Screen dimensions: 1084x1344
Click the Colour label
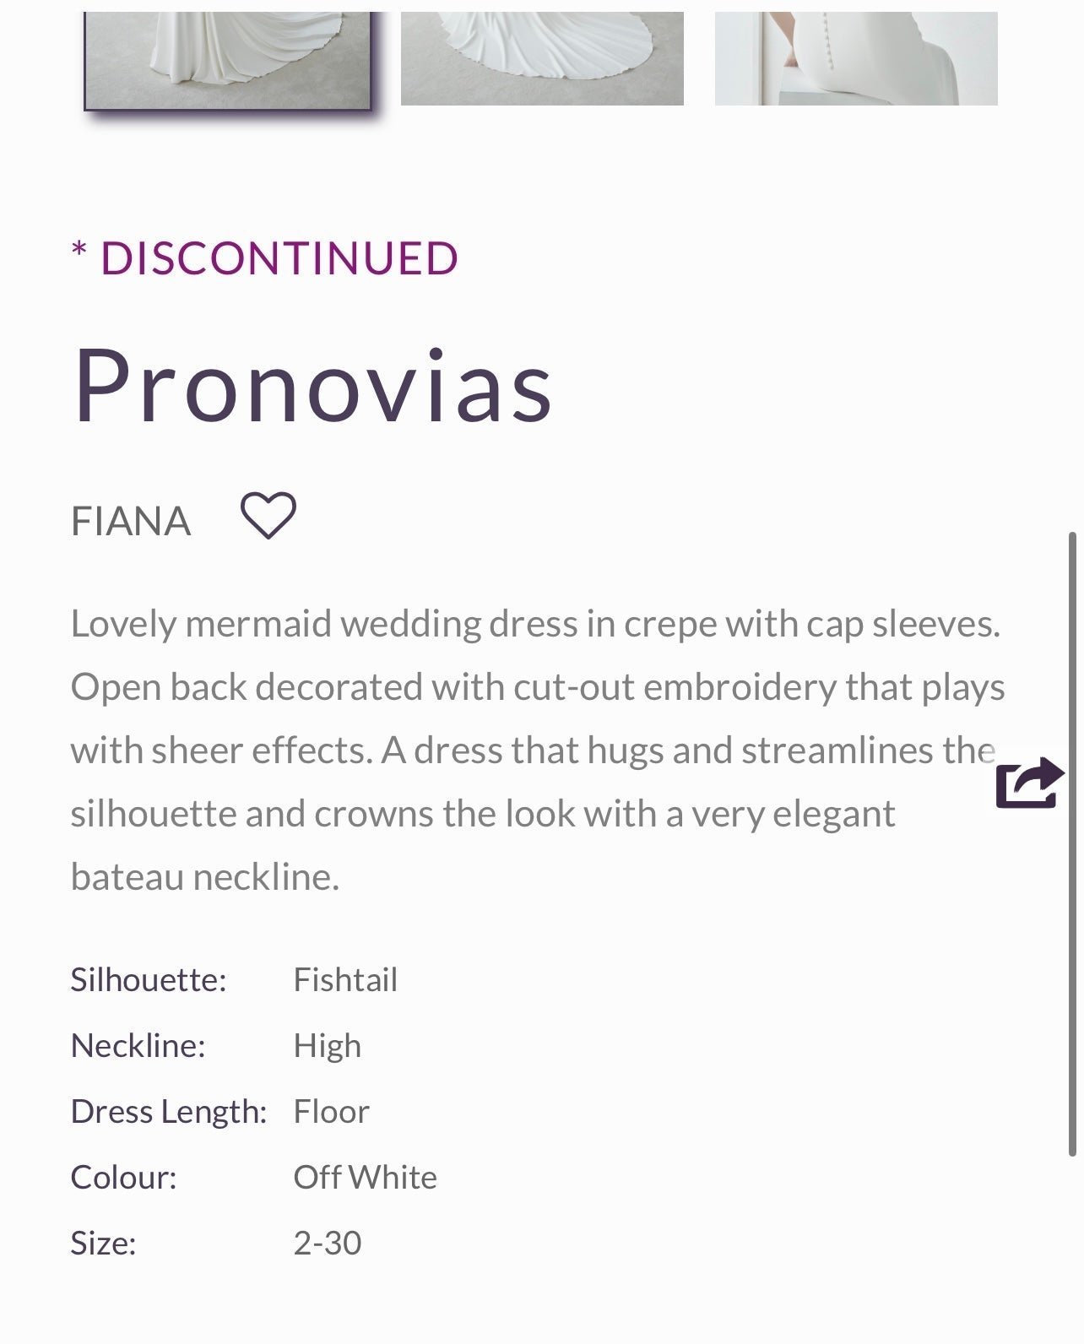(x=124, y=1178)
